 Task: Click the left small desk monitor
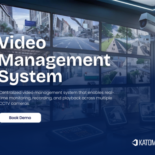pyautogui.click(x=115, y=115)
